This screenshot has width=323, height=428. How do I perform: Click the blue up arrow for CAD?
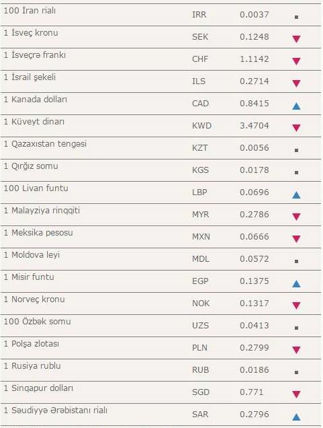[296, 106]
